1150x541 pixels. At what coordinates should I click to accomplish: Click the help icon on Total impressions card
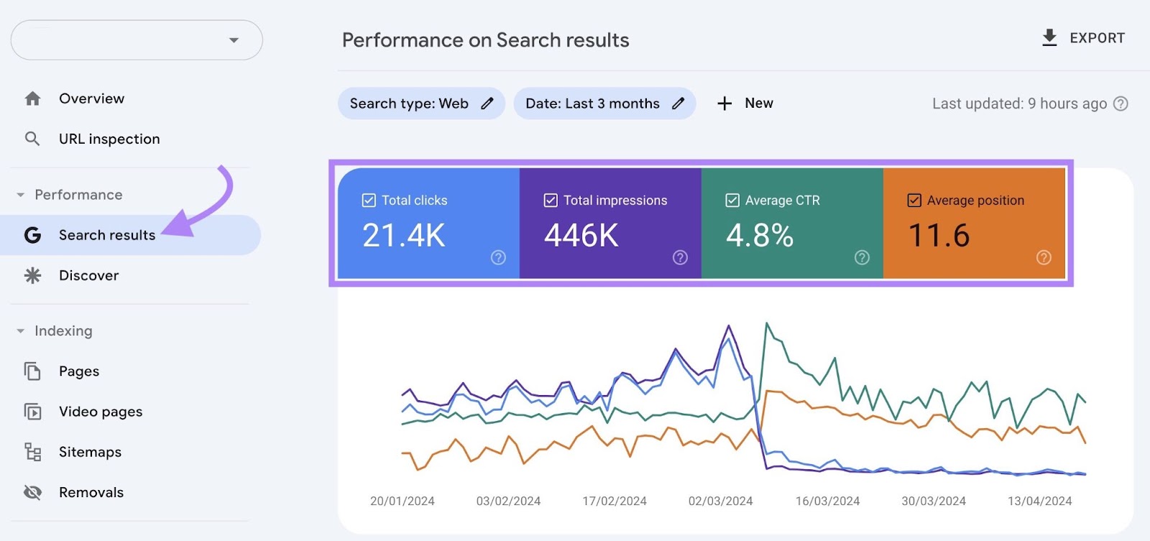pyautogui.click(x=680, y=257)
